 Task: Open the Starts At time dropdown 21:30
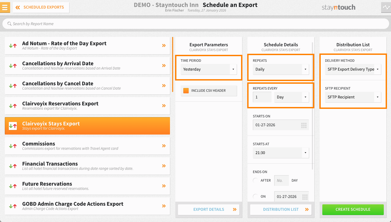[281, 153]
